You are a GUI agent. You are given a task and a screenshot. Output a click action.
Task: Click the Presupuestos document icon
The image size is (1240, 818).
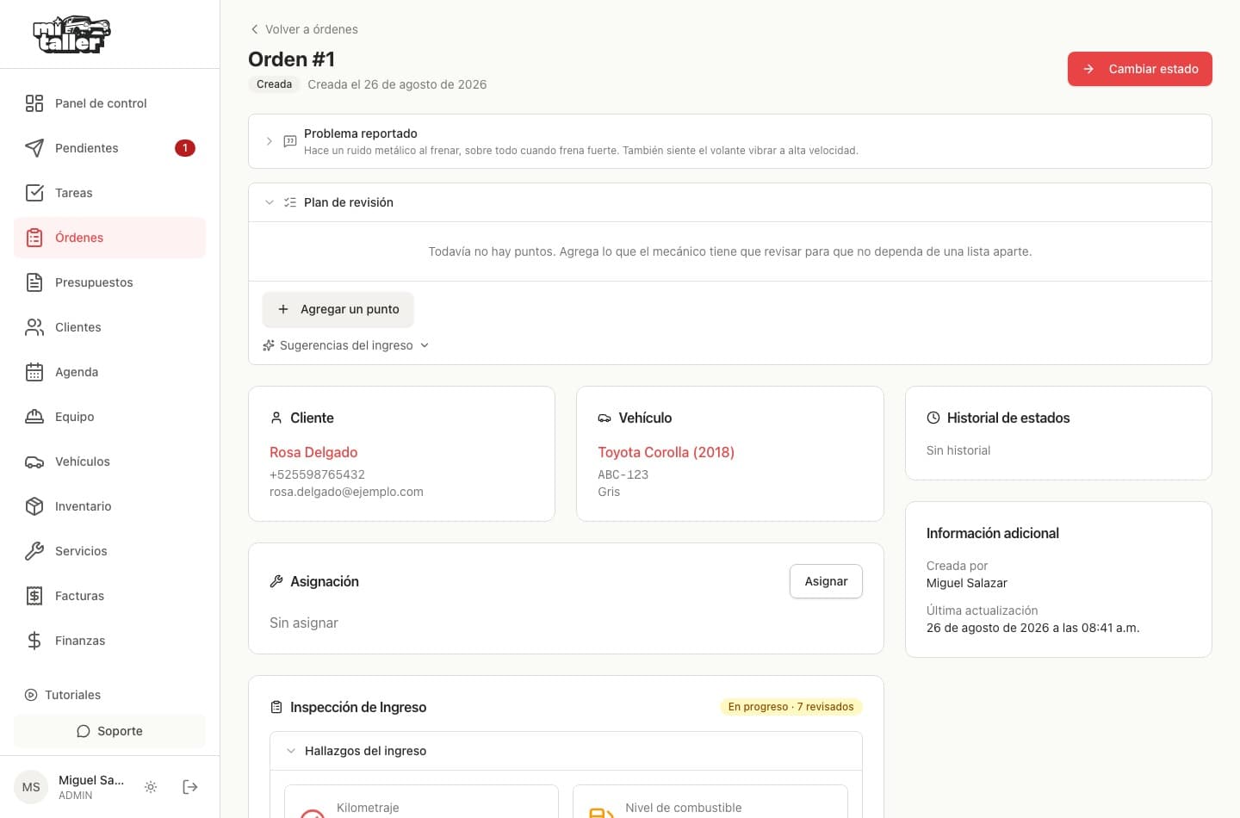pos(34,282)
